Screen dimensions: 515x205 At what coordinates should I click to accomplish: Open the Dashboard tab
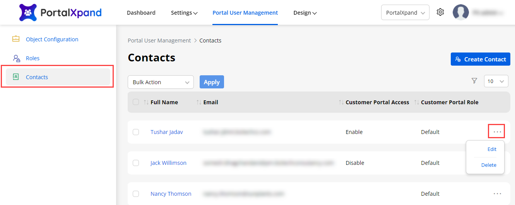(141, 13)
